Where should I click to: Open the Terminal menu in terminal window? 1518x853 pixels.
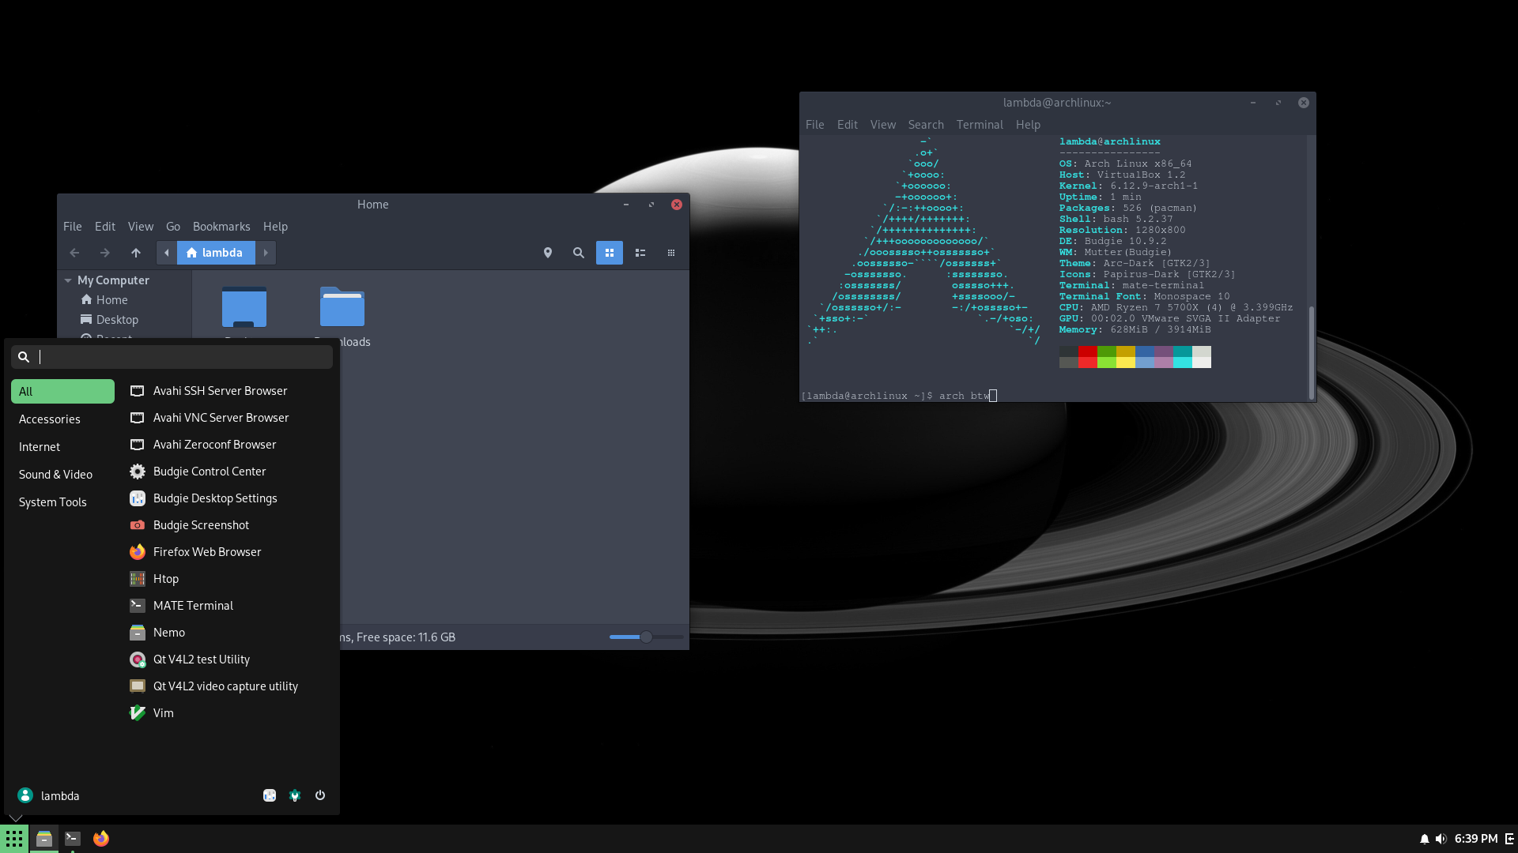[x=979, y=125]
